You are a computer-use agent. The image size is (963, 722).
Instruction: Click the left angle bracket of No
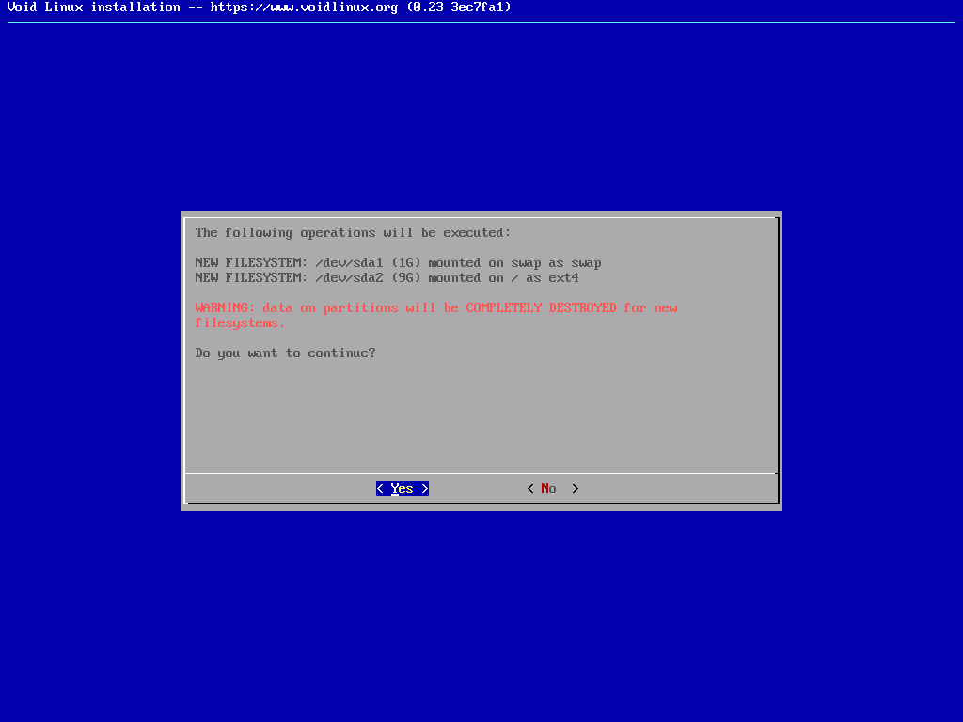tap(530, 489)
